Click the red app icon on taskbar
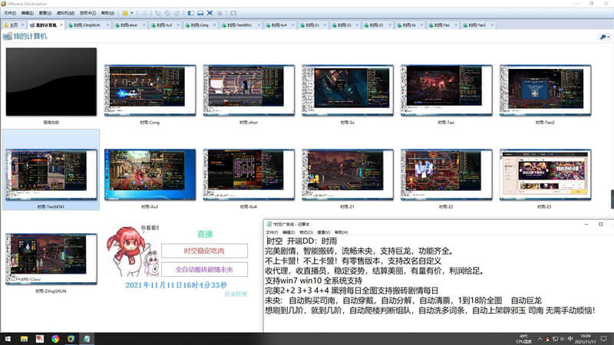Image resolution: width=614 pixels, height=345 pixels. [40, 339]
